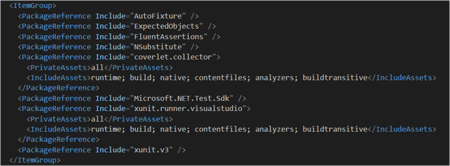Click the second closing PackageReference tag
The height and width of the screenshot is (166, 450).
[x=58, y=140]
